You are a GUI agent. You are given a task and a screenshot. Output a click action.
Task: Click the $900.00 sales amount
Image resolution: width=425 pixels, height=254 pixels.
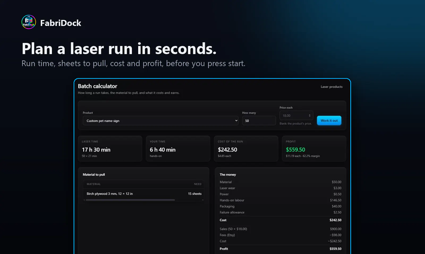(x=336, y=229)
